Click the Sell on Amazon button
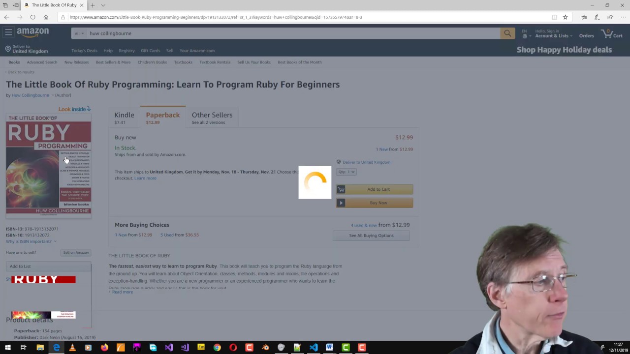The height and width of the screenshot is (354, 630). click(76, 252)
